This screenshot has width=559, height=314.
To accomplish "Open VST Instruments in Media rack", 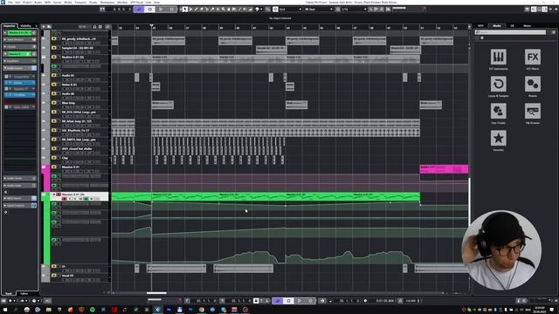I will click(x=498, y=57).
